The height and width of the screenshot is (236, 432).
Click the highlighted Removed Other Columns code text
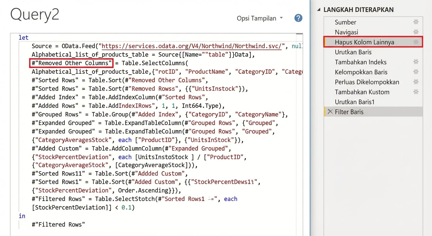pos(71,63)
